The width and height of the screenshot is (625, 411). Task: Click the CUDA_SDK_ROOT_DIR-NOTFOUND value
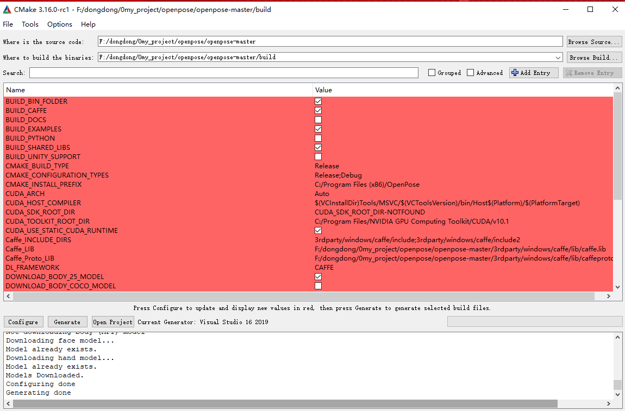(x=370, y=212)
